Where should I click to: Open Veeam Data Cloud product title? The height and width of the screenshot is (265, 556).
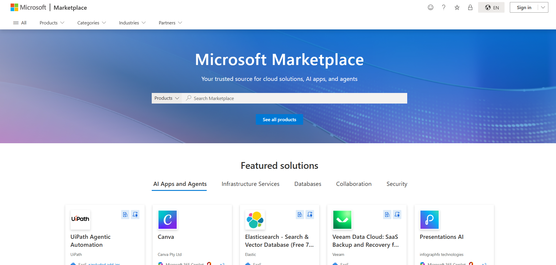[x=365, y=241]
